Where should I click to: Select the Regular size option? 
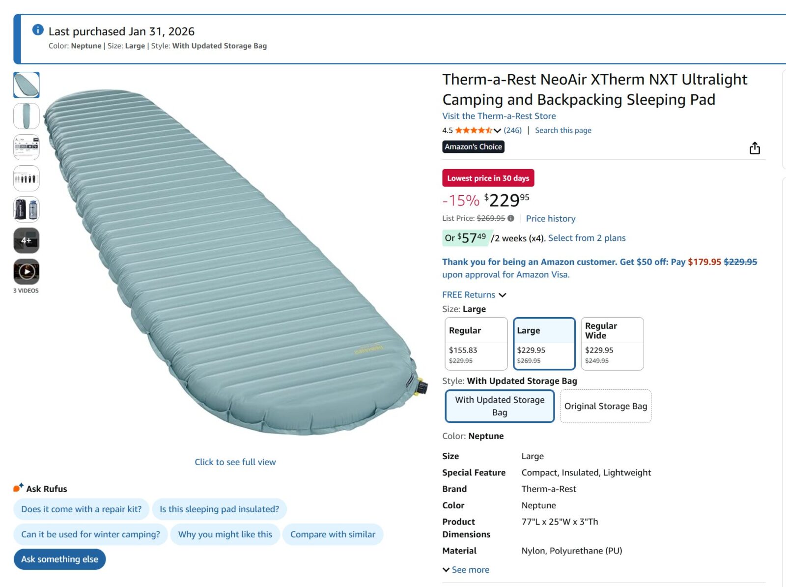tap(476, 343)
